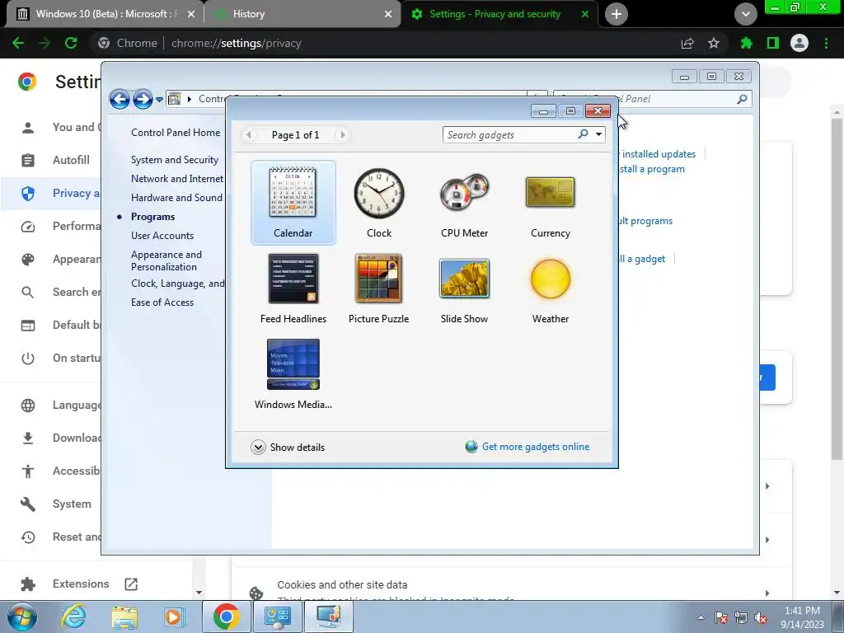Open the gadget search options dropdown arrow
This screenshot has height=633, width=844.
598,134
